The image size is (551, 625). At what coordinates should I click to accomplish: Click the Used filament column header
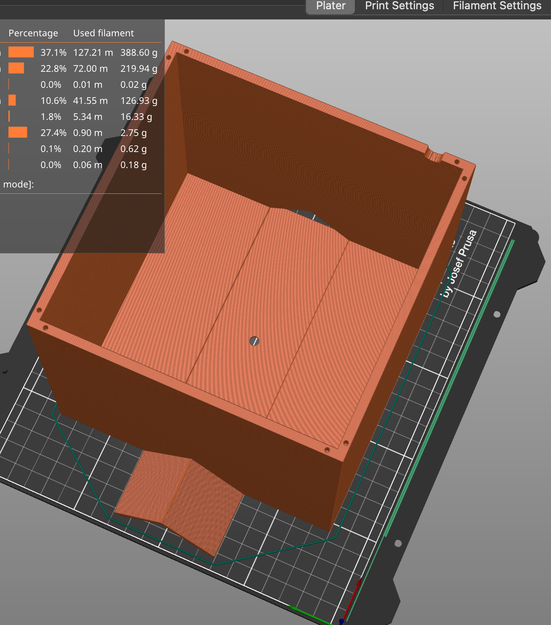point(104,33)
